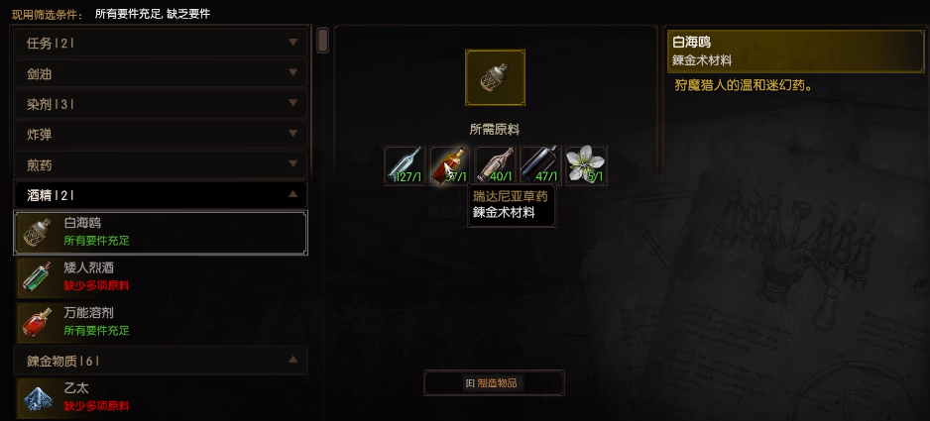Open the 炸弹 category section
This screenshot has width=930, height=421.
tap(161, 135)
